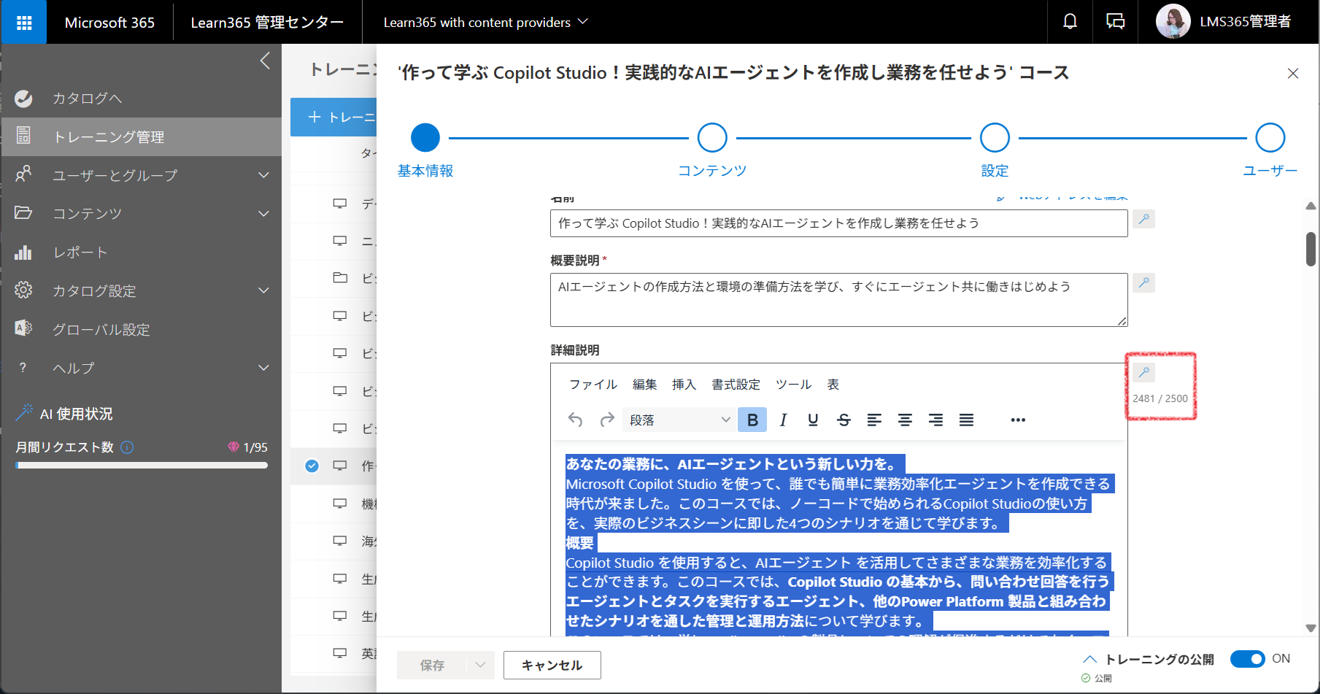Click the scroll up arrow of the form
Screen dimensions: 1320x694
coord(1311,206)
